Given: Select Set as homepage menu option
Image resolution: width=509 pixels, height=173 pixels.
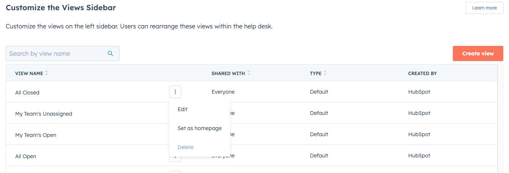Looking at the screenshot, I should (200, 128).
